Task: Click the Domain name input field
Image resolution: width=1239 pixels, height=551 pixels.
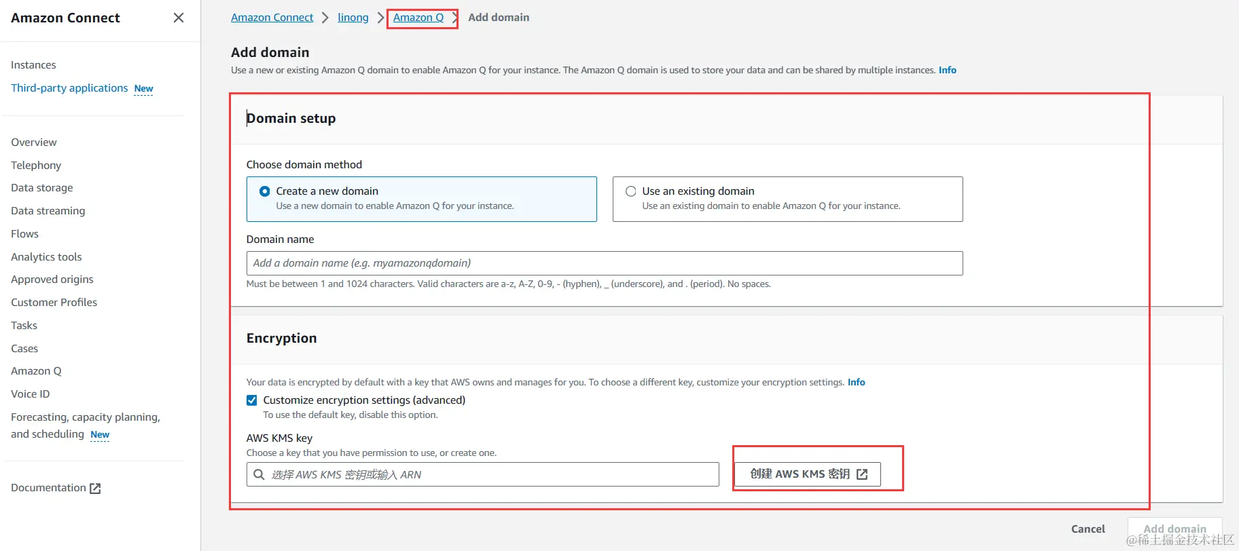Action: pyautogui.click(x=605, y=263)
